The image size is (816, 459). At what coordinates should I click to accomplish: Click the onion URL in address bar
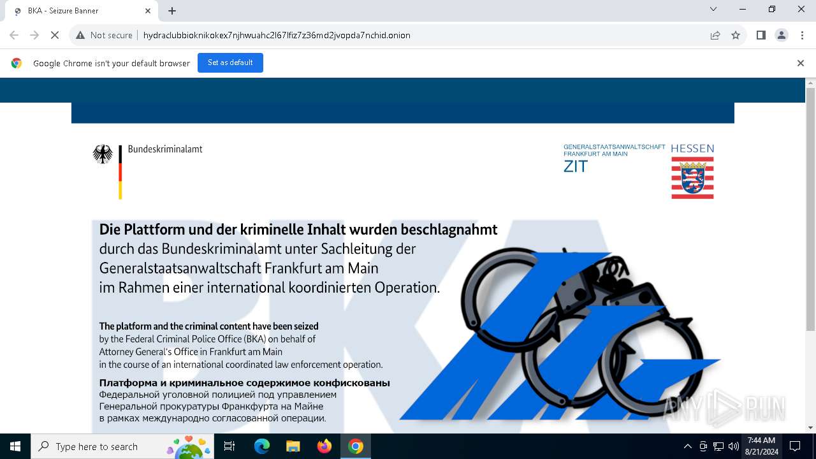pos(277,35)
